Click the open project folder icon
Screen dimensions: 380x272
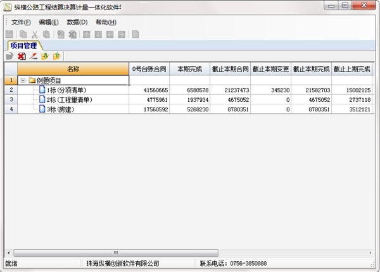coord(9,56)
